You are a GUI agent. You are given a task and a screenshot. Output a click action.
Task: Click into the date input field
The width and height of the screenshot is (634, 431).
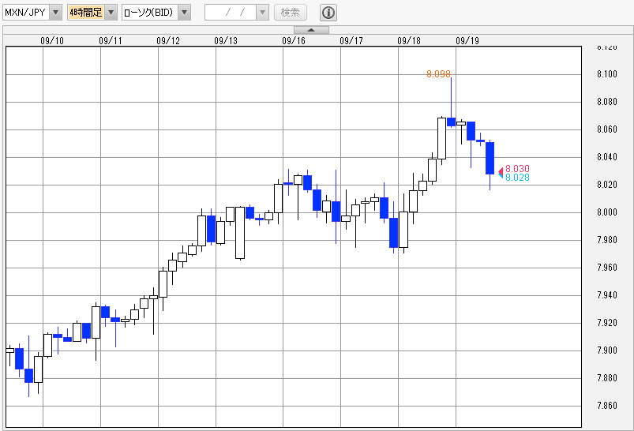point(236,13)
